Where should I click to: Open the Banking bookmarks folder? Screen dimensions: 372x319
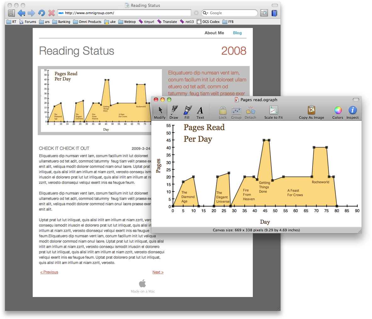(x=61, y=22)
